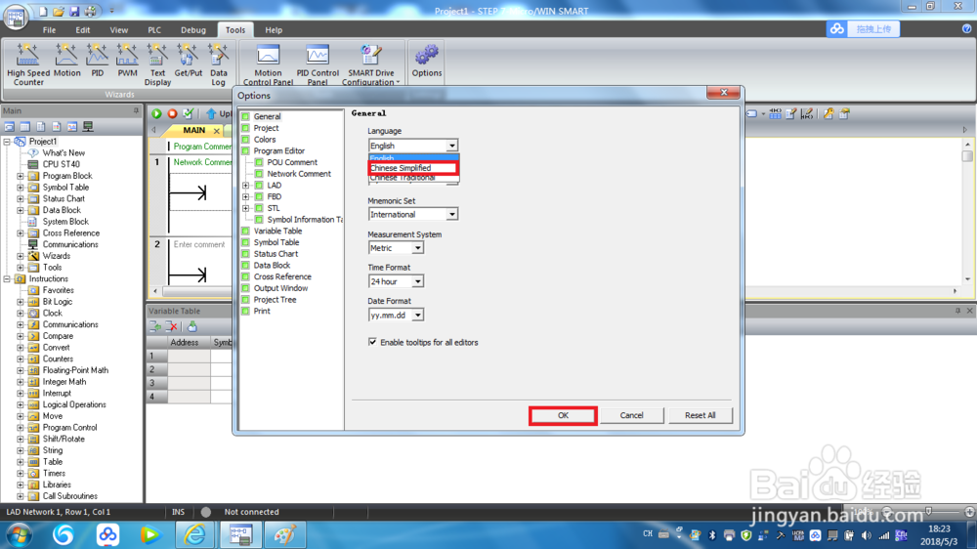Click the blue help question icon
977x549 pixels.
[966, 28]
